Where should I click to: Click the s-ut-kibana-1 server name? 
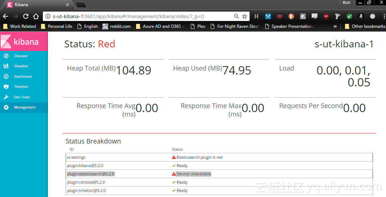[x=344, y=44]
